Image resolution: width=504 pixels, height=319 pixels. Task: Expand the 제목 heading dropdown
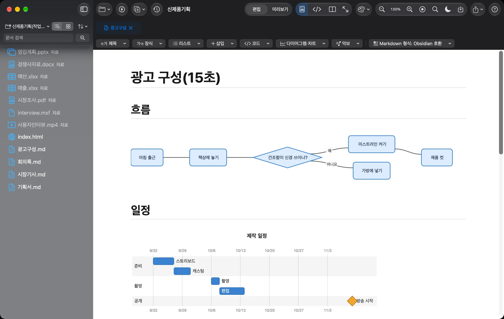[x=113, y=43]
